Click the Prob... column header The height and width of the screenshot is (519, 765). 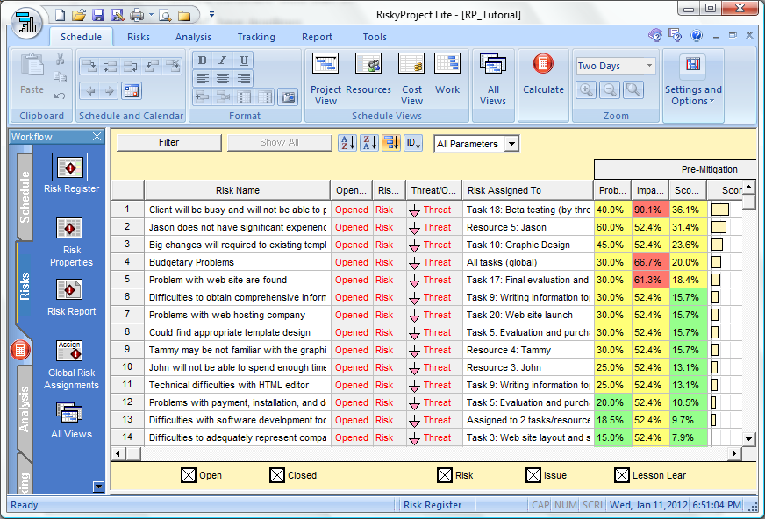tap(612, 190)
